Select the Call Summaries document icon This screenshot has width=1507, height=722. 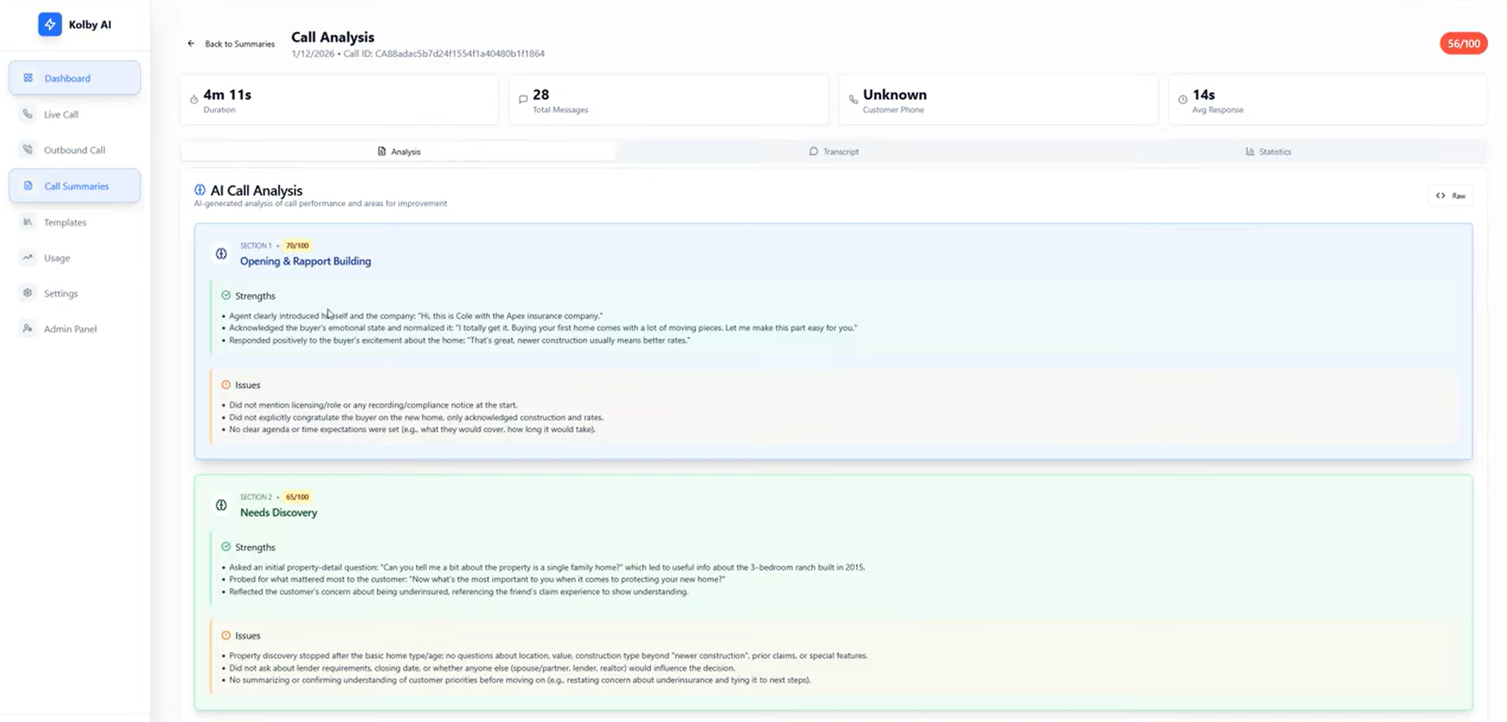(28, 186)
